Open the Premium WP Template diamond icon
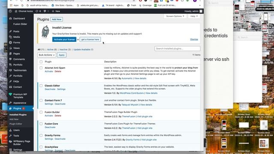 pyautogui.click(x=10, y=94)
